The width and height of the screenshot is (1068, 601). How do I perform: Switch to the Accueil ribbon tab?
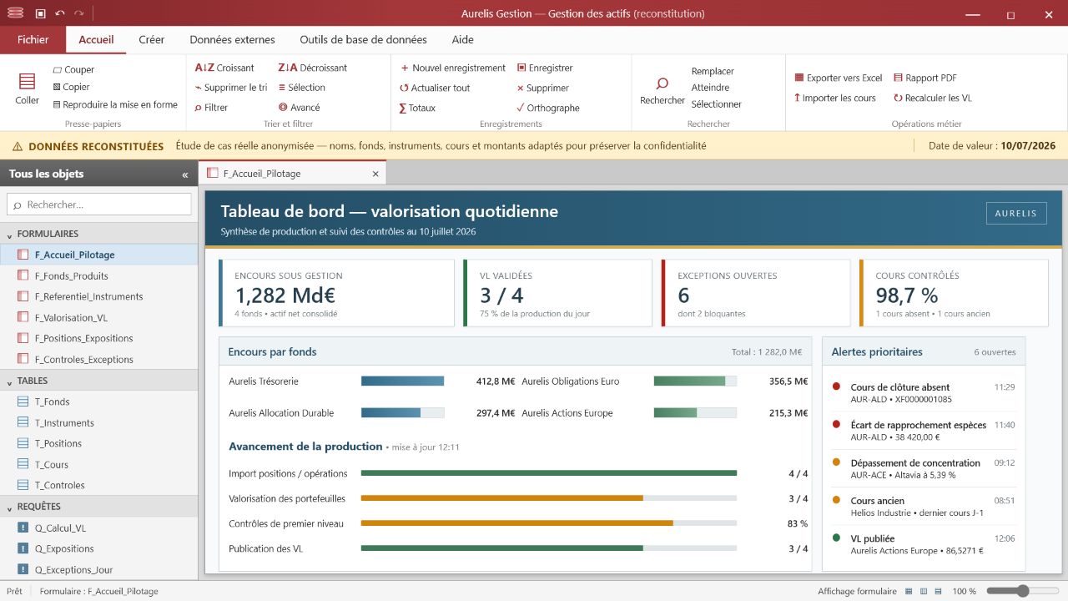click(x=96, y=39)
